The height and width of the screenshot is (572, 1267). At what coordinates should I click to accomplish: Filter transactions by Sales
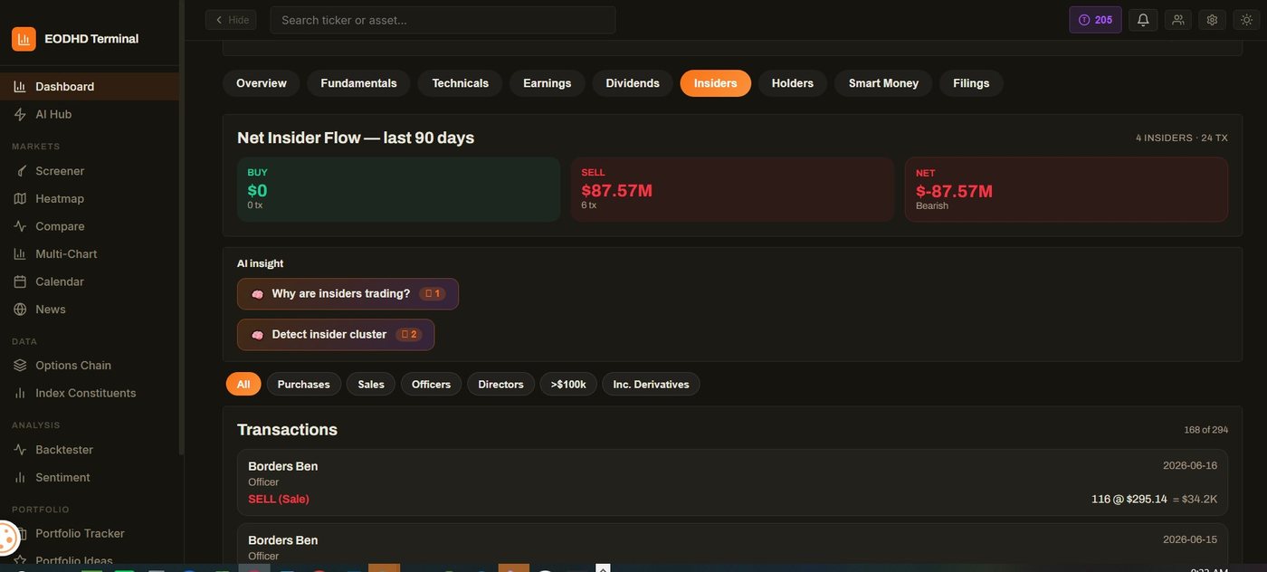tap(371, 385)
